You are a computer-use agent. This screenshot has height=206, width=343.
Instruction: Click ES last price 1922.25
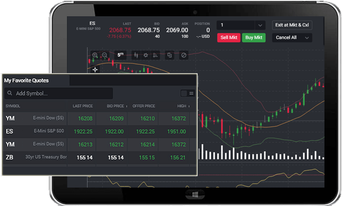83,132
